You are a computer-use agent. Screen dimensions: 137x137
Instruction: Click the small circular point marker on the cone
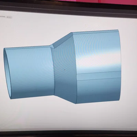point(65,70)
